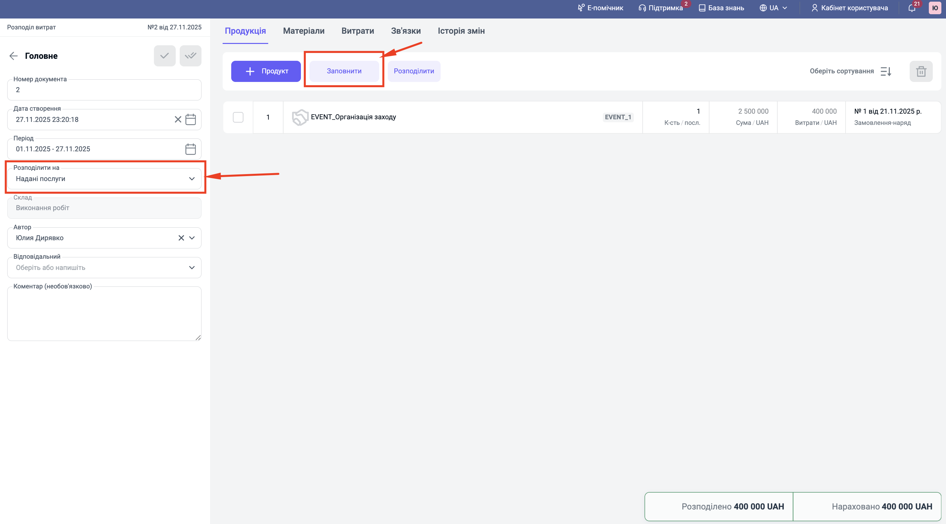Click the Розподілити button
Viewport: 946px width, 524px height.
pyautogui.click(x=414, y=71)
